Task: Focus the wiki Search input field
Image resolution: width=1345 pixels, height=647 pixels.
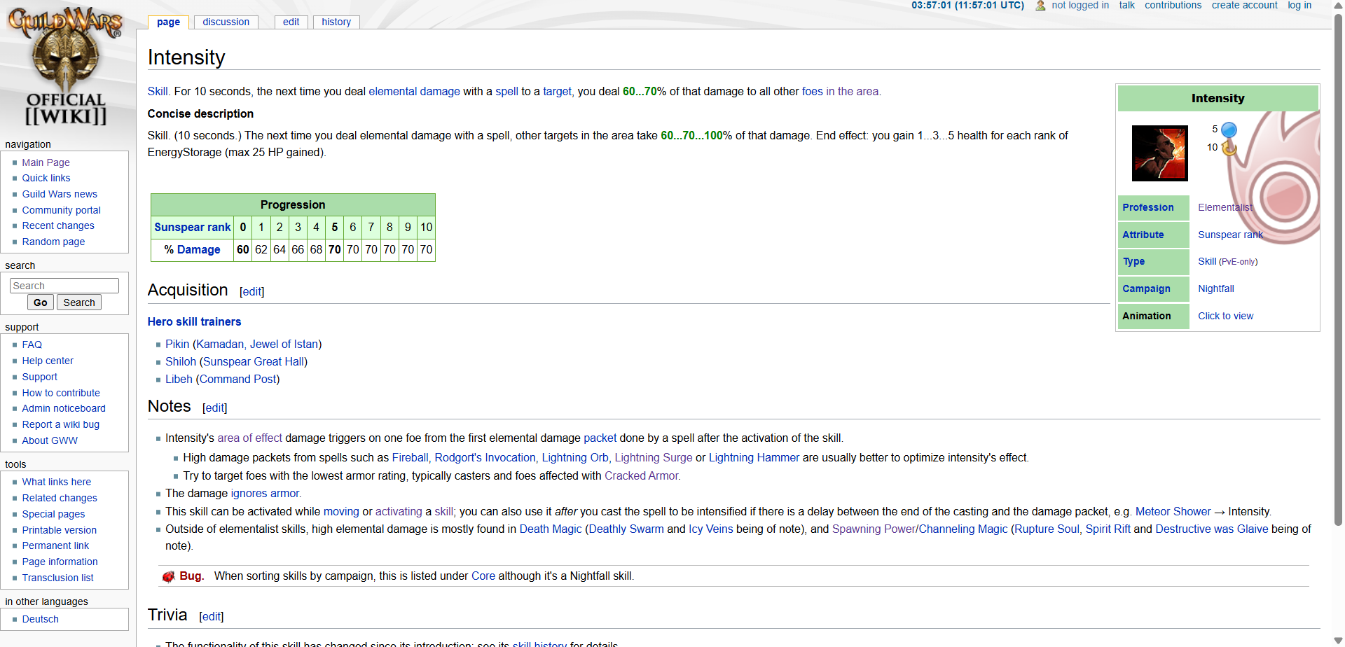Action: click(64, 286)
